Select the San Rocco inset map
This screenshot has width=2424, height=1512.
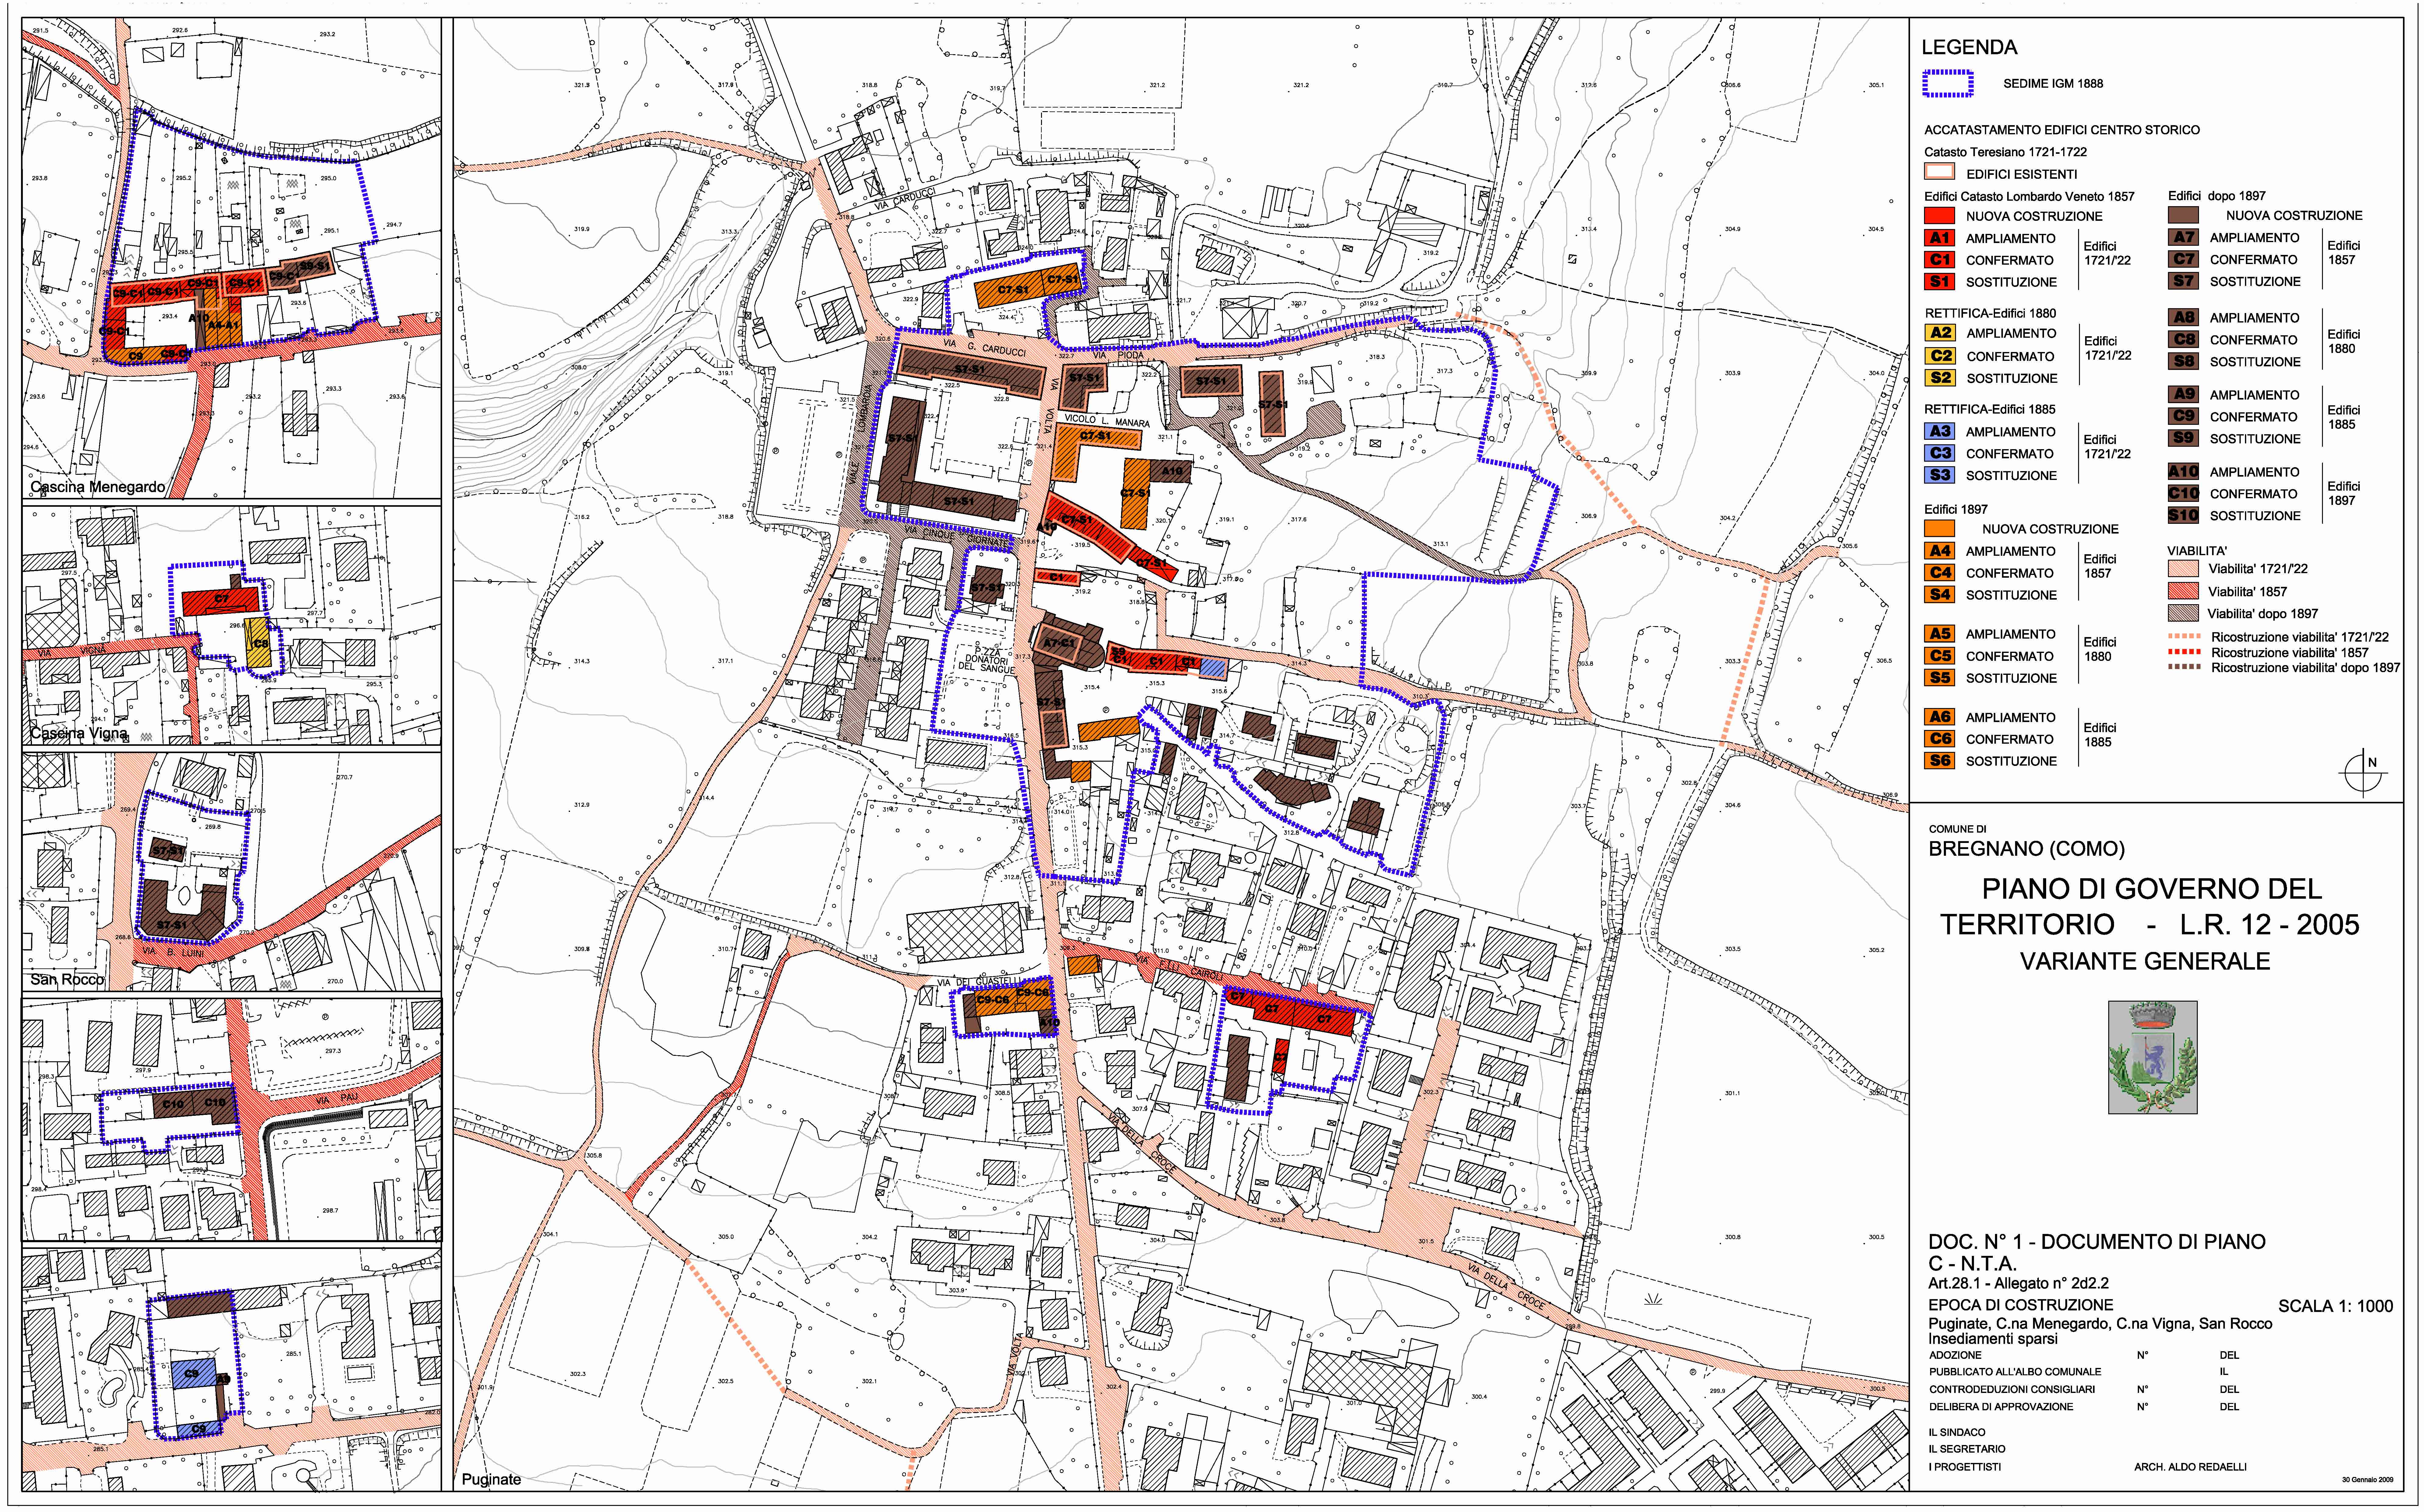(232, 871)
